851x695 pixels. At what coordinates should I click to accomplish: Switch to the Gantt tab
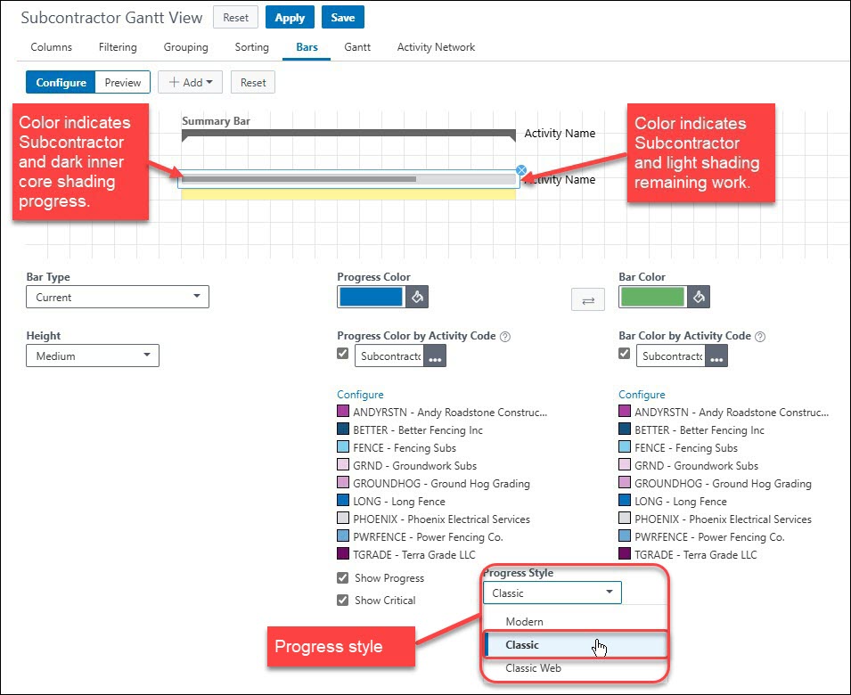coord(356,48)
